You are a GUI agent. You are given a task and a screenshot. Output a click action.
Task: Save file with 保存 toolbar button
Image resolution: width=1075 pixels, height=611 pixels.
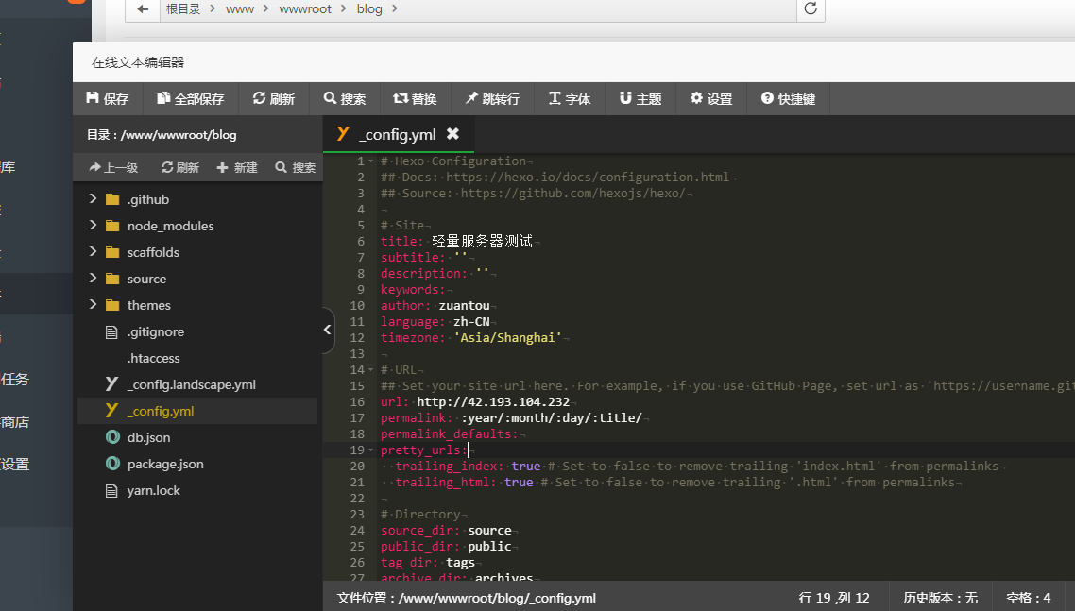108,99
